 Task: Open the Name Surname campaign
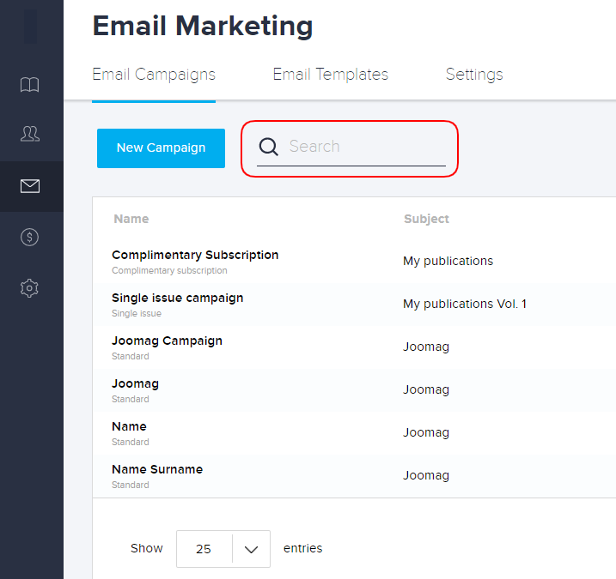tap(157, 469)
